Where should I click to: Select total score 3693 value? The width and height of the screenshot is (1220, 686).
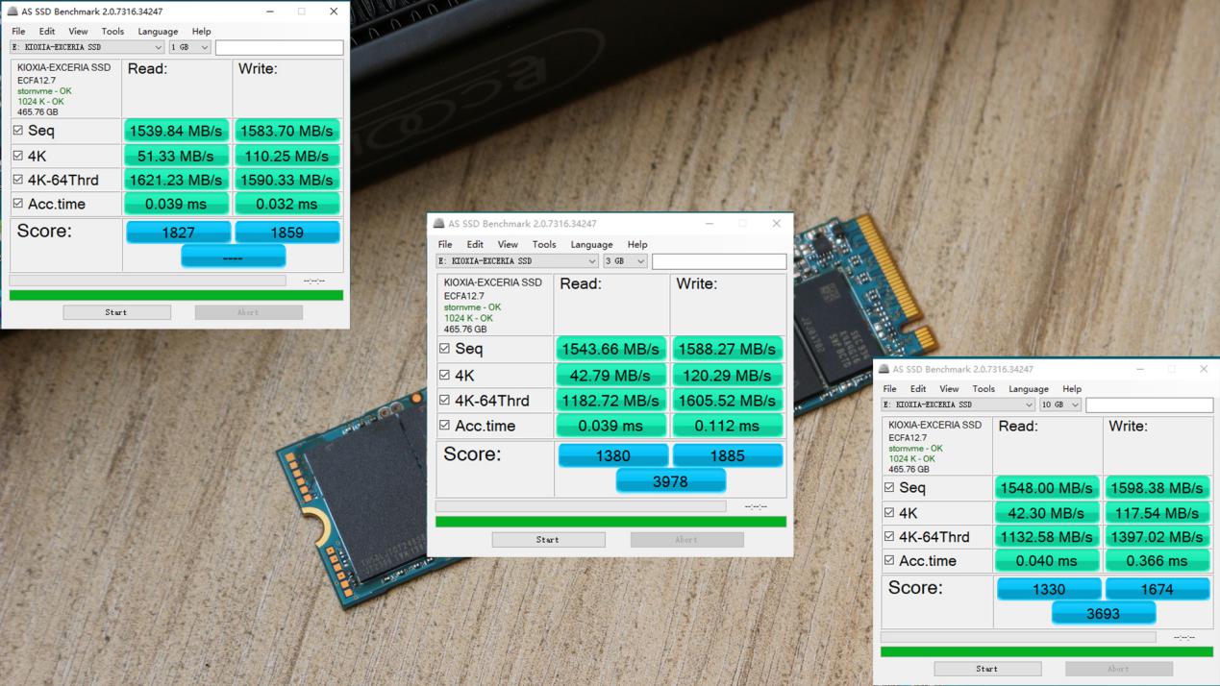pos(1103,613)
